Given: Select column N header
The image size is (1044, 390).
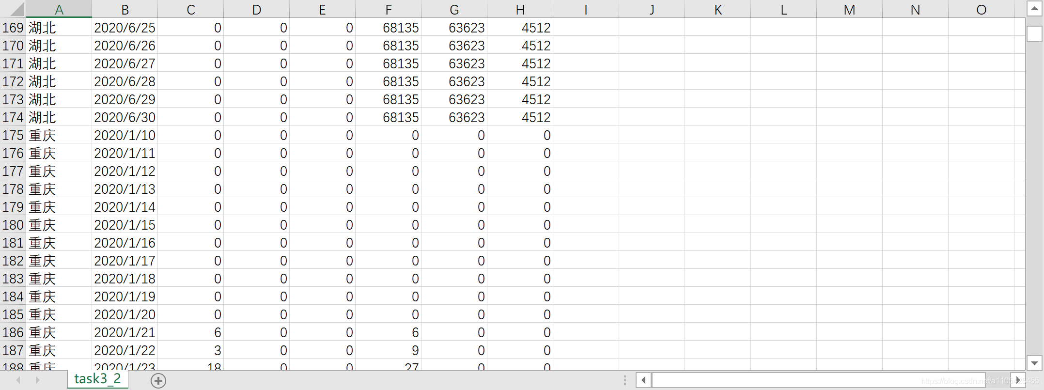Looking at the screenshot, I should tap(916, 10).
